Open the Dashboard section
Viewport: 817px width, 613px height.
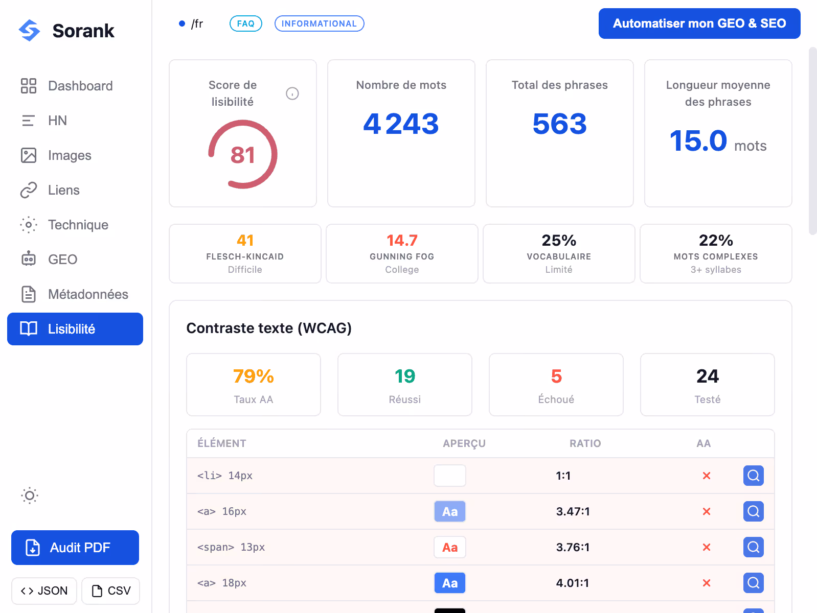click(75, 86)
